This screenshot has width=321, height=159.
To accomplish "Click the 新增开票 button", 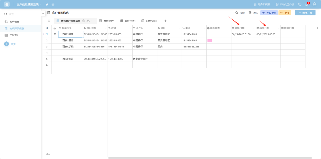I will [x=305, y=13].
